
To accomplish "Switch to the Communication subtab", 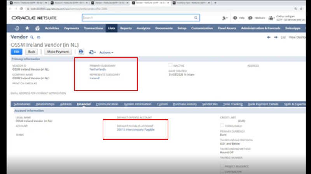I will (x=107, y=104).
